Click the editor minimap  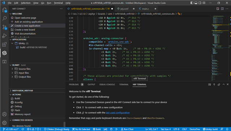220,48
